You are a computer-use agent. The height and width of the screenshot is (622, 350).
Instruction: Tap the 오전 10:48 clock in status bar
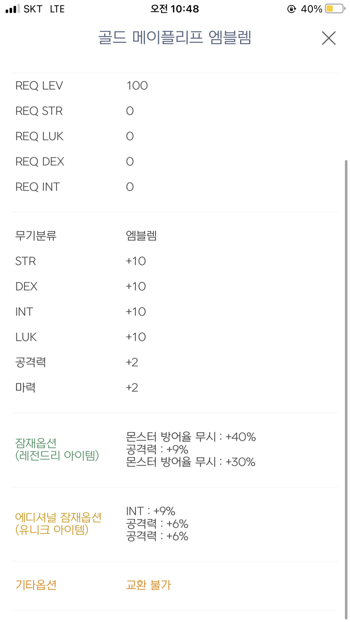[x=175, y=9]
